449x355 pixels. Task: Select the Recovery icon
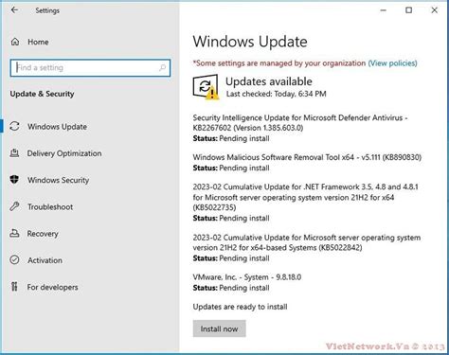click(x=14, y=234)
